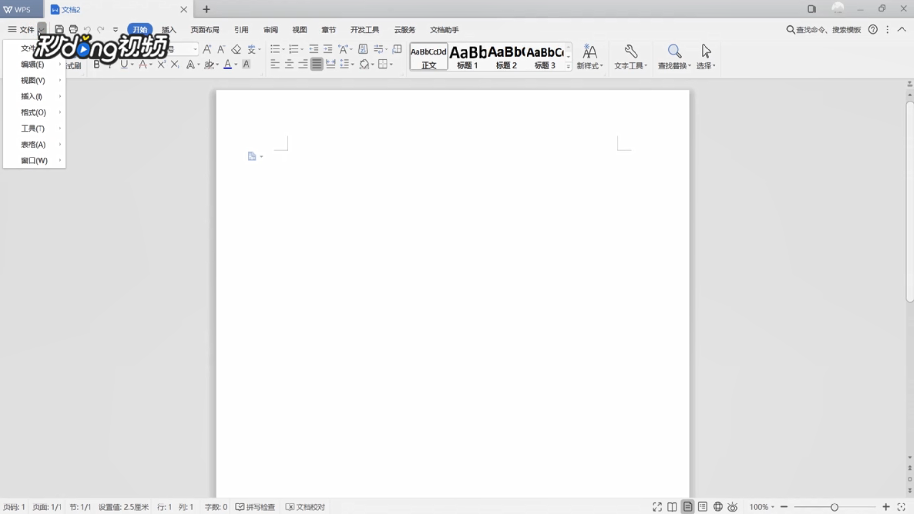Clear formatting with the eraser icon
The image size is (914, 514).
click(x=236, y=49)
